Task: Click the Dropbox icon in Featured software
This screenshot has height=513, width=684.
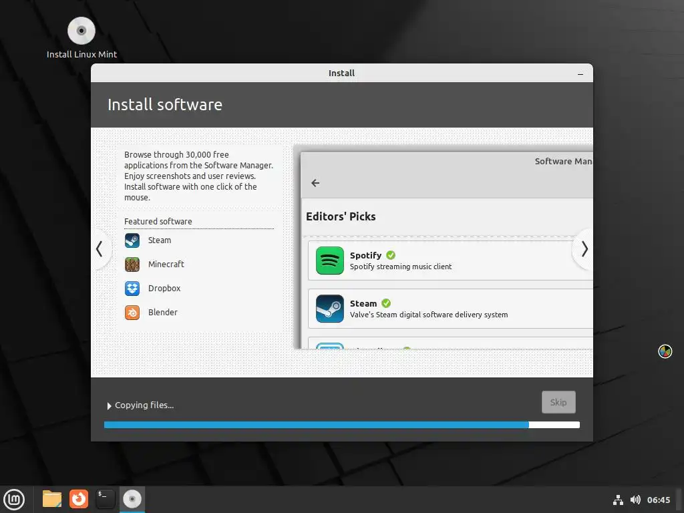Action: (132, 289)
